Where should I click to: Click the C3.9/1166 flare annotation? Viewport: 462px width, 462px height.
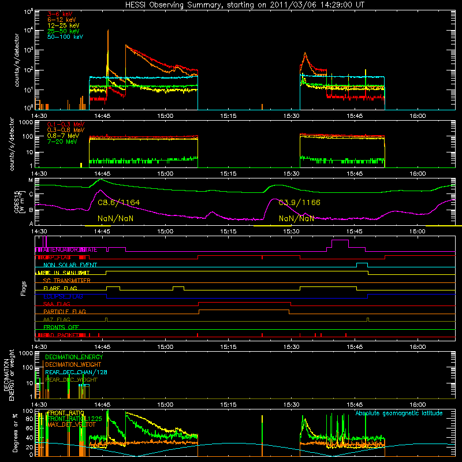point(300,203)
